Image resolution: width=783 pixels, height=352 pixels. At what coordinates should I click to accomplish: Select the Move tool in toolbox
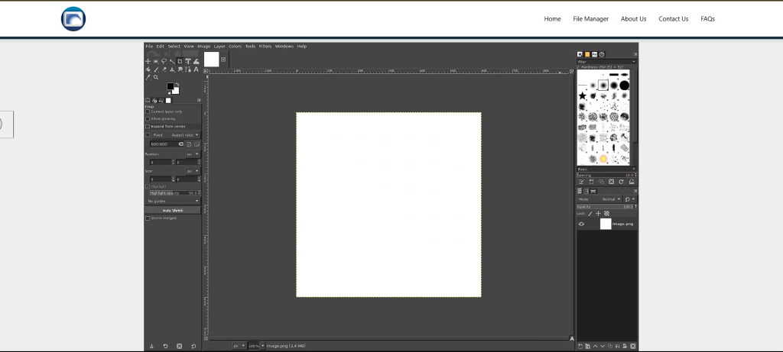coord(148,61)
